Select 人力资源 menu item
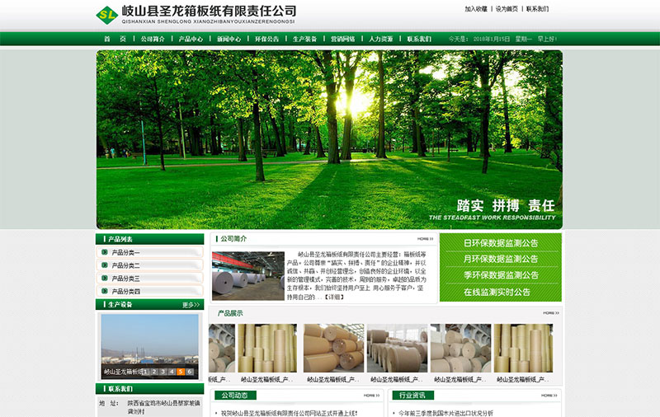Image resolution: width=660 pixels, height=417 pixels. coord(381,39)
